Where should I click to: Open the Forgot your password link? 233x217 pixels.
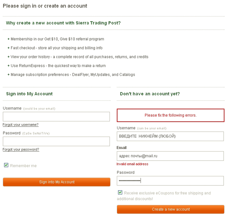coord(21,150)
